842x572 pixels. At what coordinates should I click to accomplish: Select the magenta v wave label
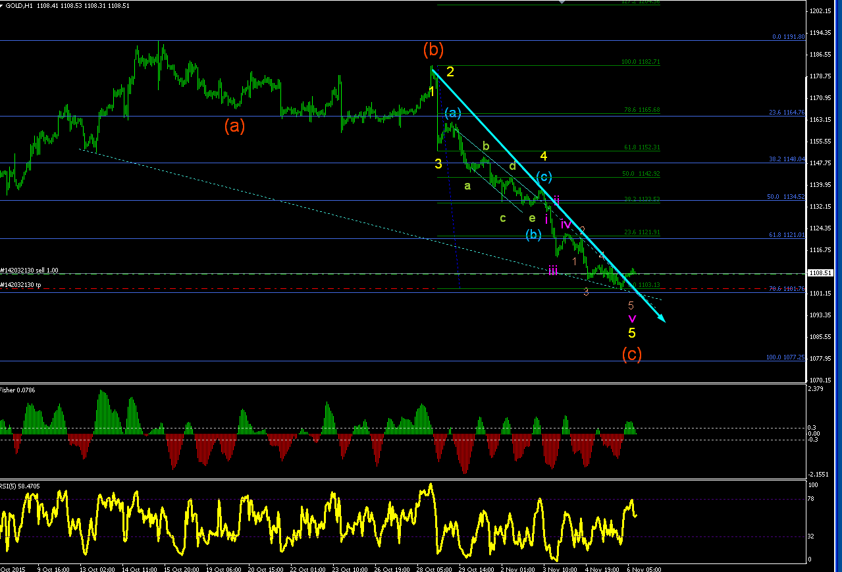(x=632, y=318)
